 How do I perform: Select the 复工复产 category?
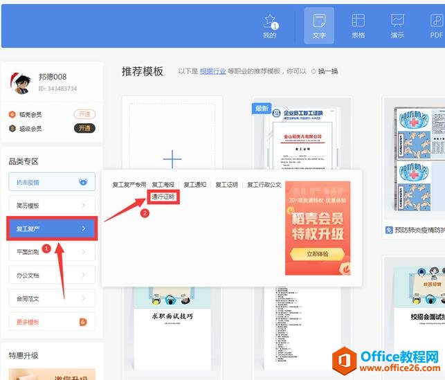pyautogui.click(x=52, y=228)
